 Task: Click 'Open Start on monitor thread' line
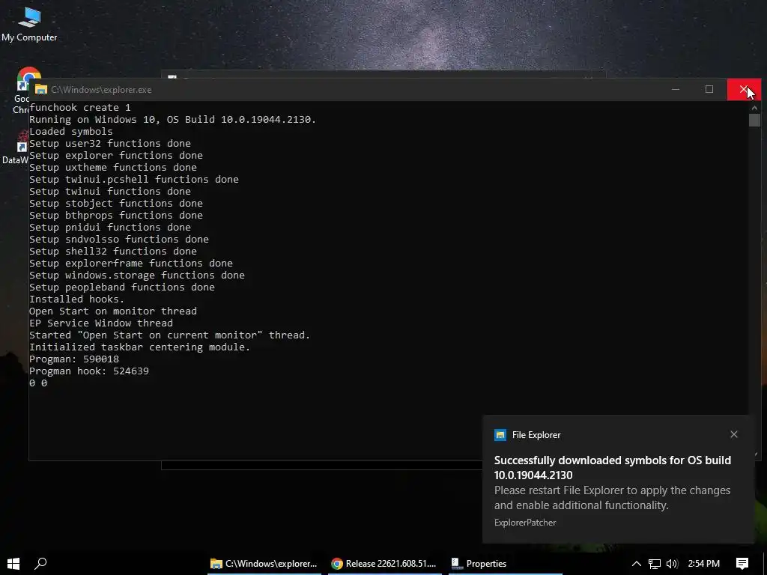pos(113,311)
